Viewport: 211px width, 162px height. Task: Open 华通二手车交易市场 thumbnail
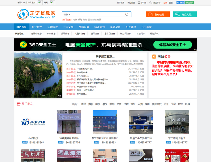tap(141, 122)
